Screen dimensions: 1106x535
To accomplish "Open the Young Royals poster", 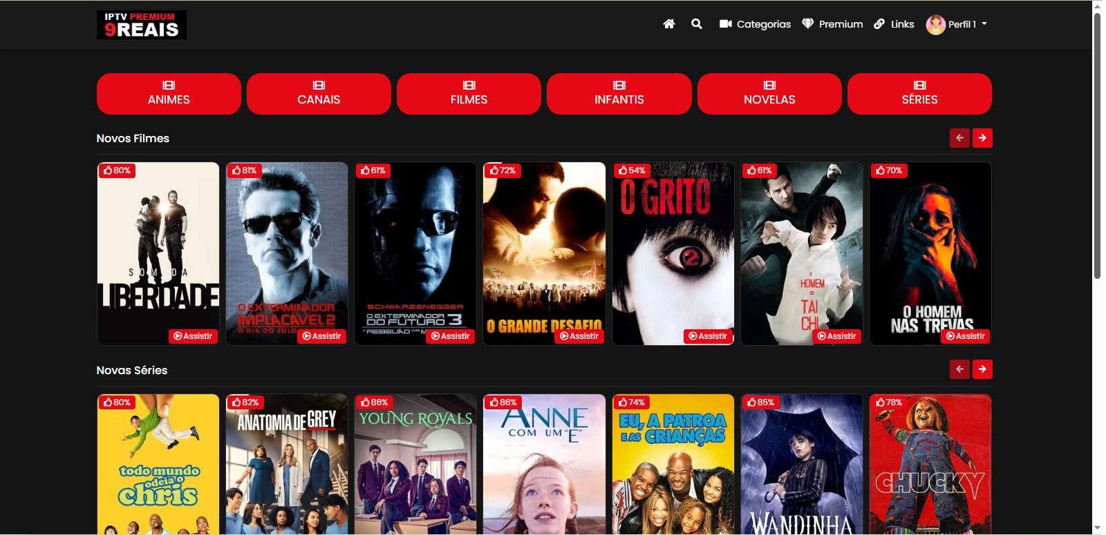I will 415,465.
